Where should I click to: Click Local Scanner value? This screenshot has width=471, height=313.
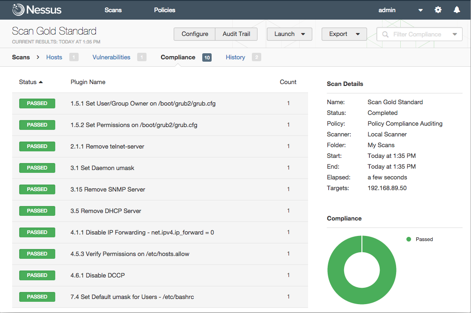[x=387, y=135]
